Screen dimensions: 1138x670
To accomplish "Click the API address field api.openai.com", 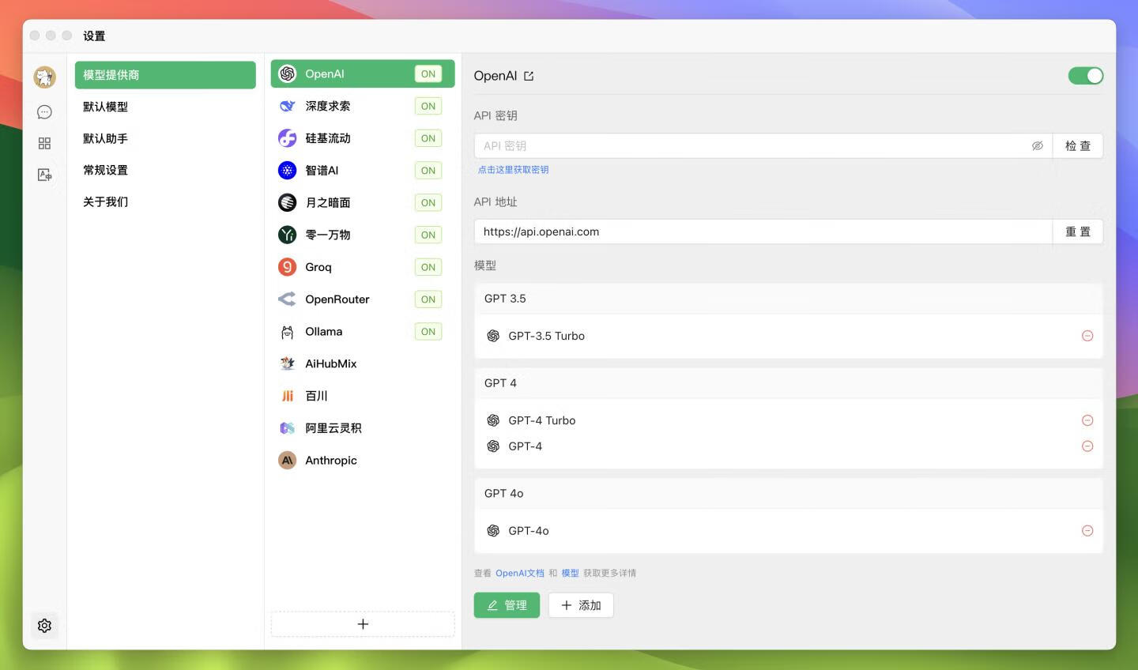I will (x=763, y=231).
